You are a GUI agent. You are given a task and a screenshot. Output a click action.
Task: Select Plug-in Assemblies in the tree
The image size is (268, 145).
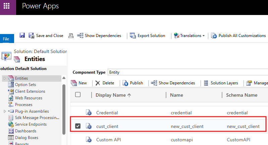[x=32, y=111]
